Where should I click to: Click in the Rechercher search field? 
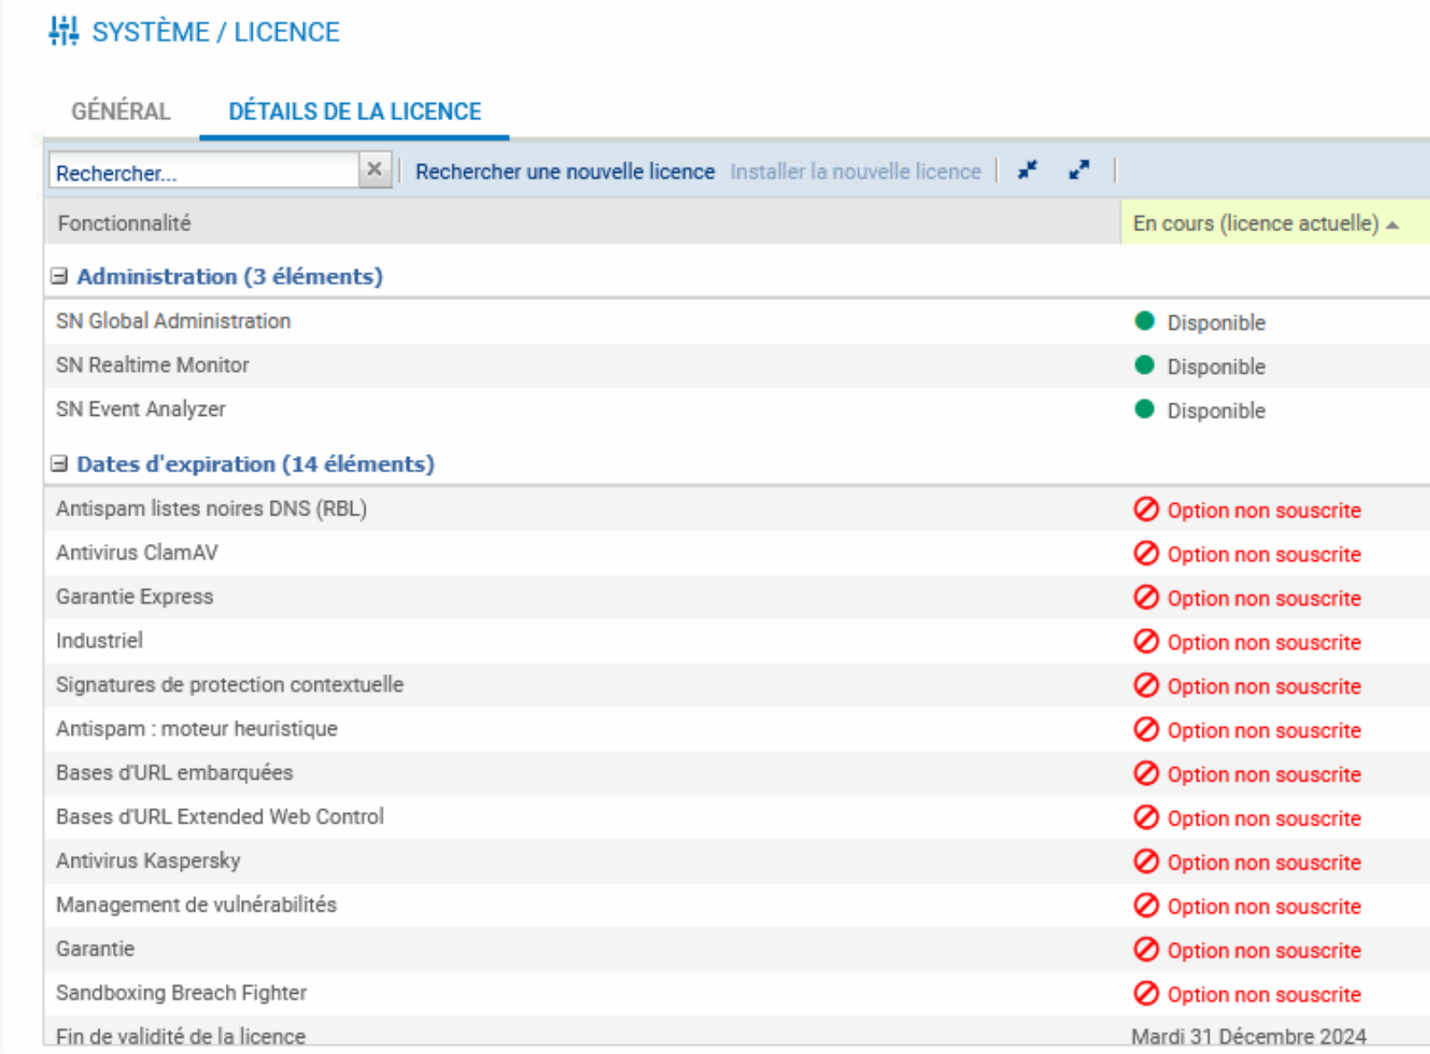point(204,172)
